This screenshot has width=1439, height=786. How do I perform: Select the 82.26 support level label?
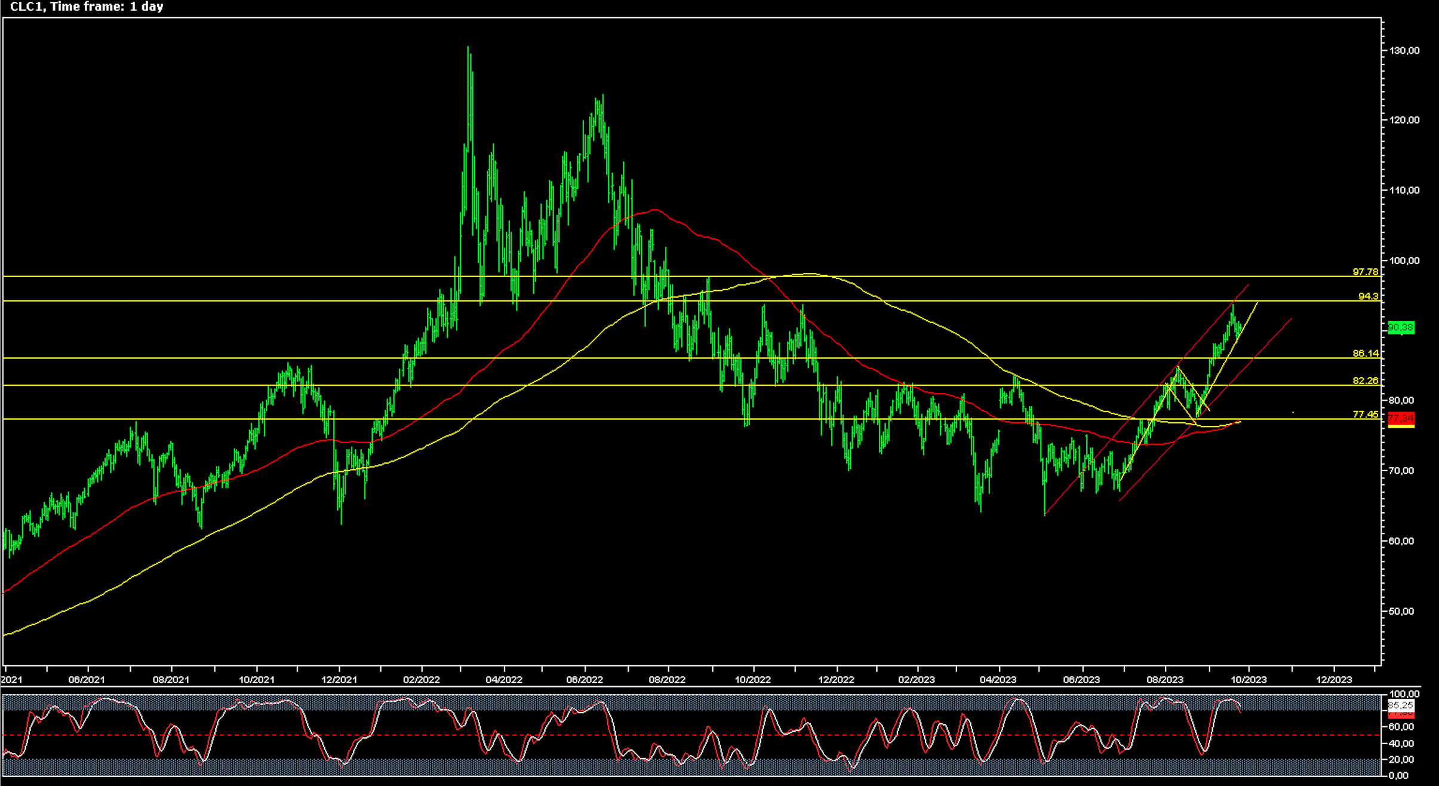point(1365,380)
